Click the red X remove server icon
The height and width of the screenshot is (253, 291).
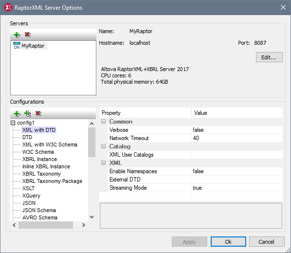click(27, 35)
